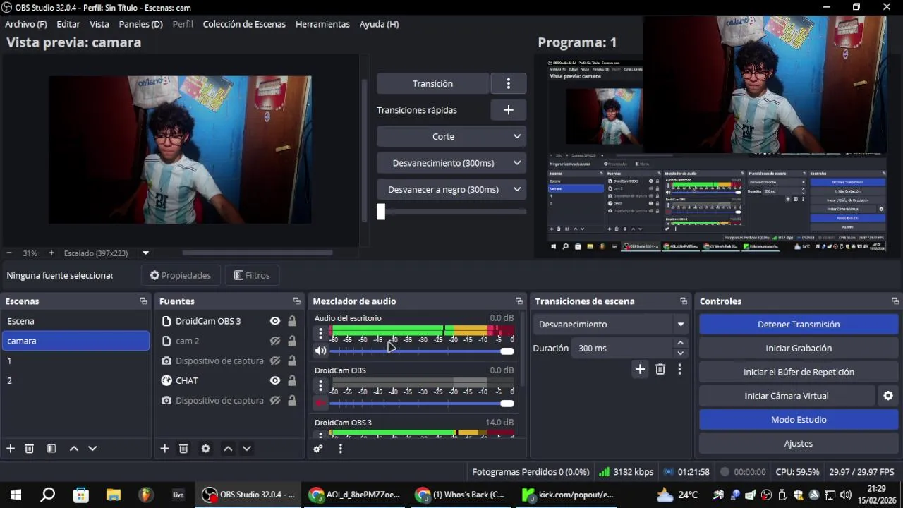
Task: Open the preview scaling dropdown arrow
Action: [x=145, y=253]
